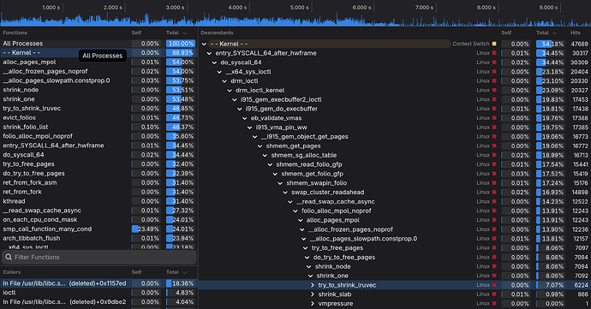Click the red Linux marker beside shrink_slab

click(494, 294)
